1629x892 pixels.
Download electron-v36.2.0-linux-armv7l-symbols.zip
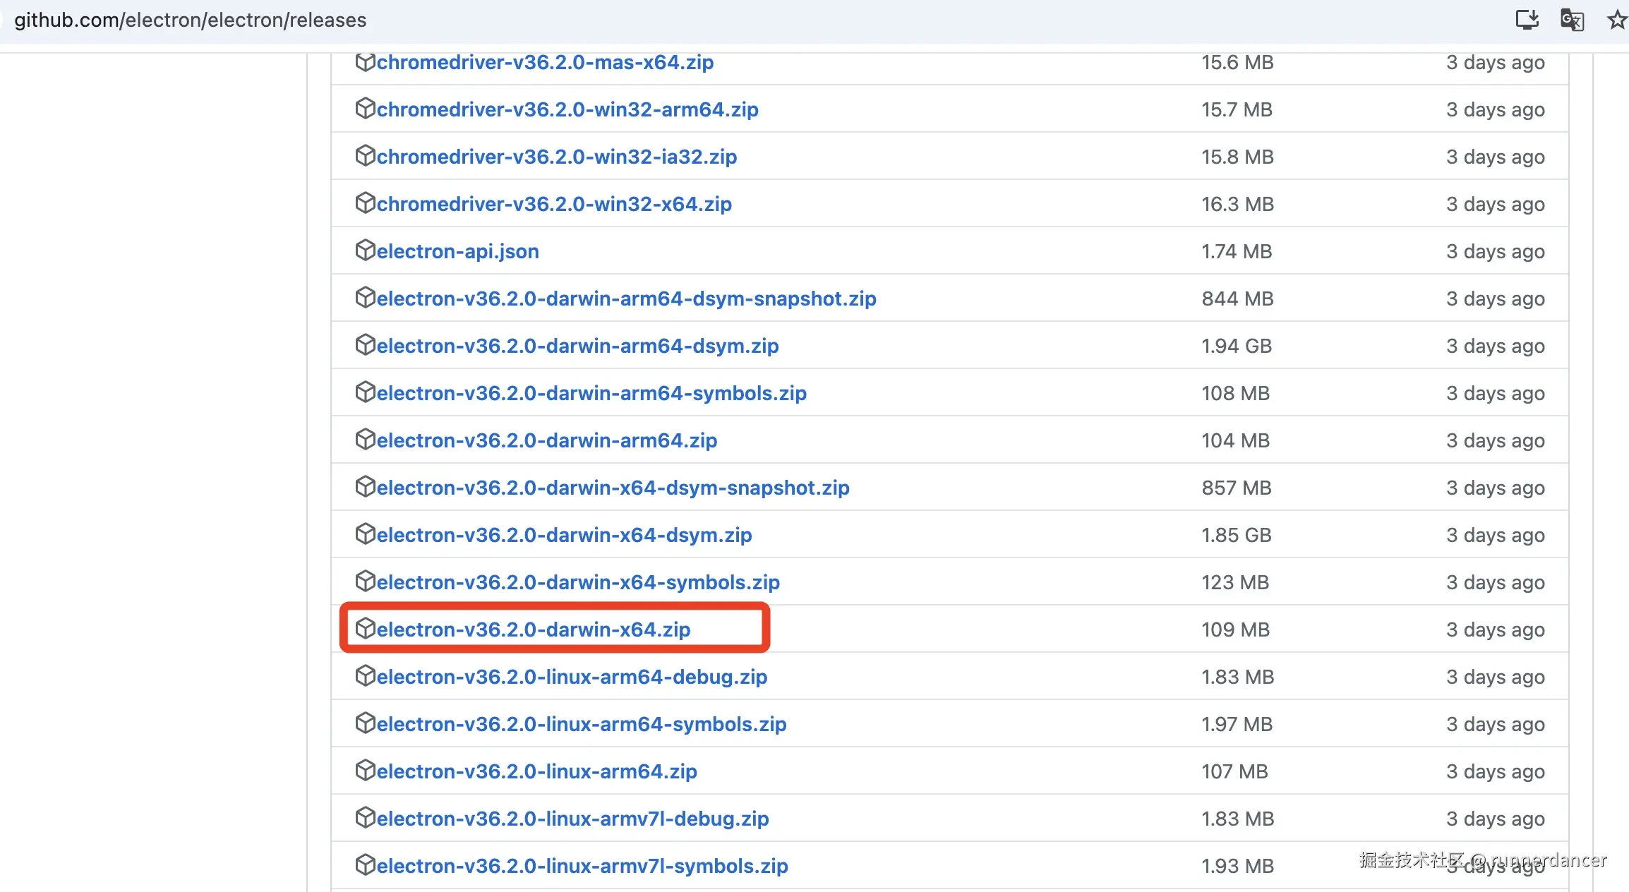pyautogui.click(x=582, y=866)
